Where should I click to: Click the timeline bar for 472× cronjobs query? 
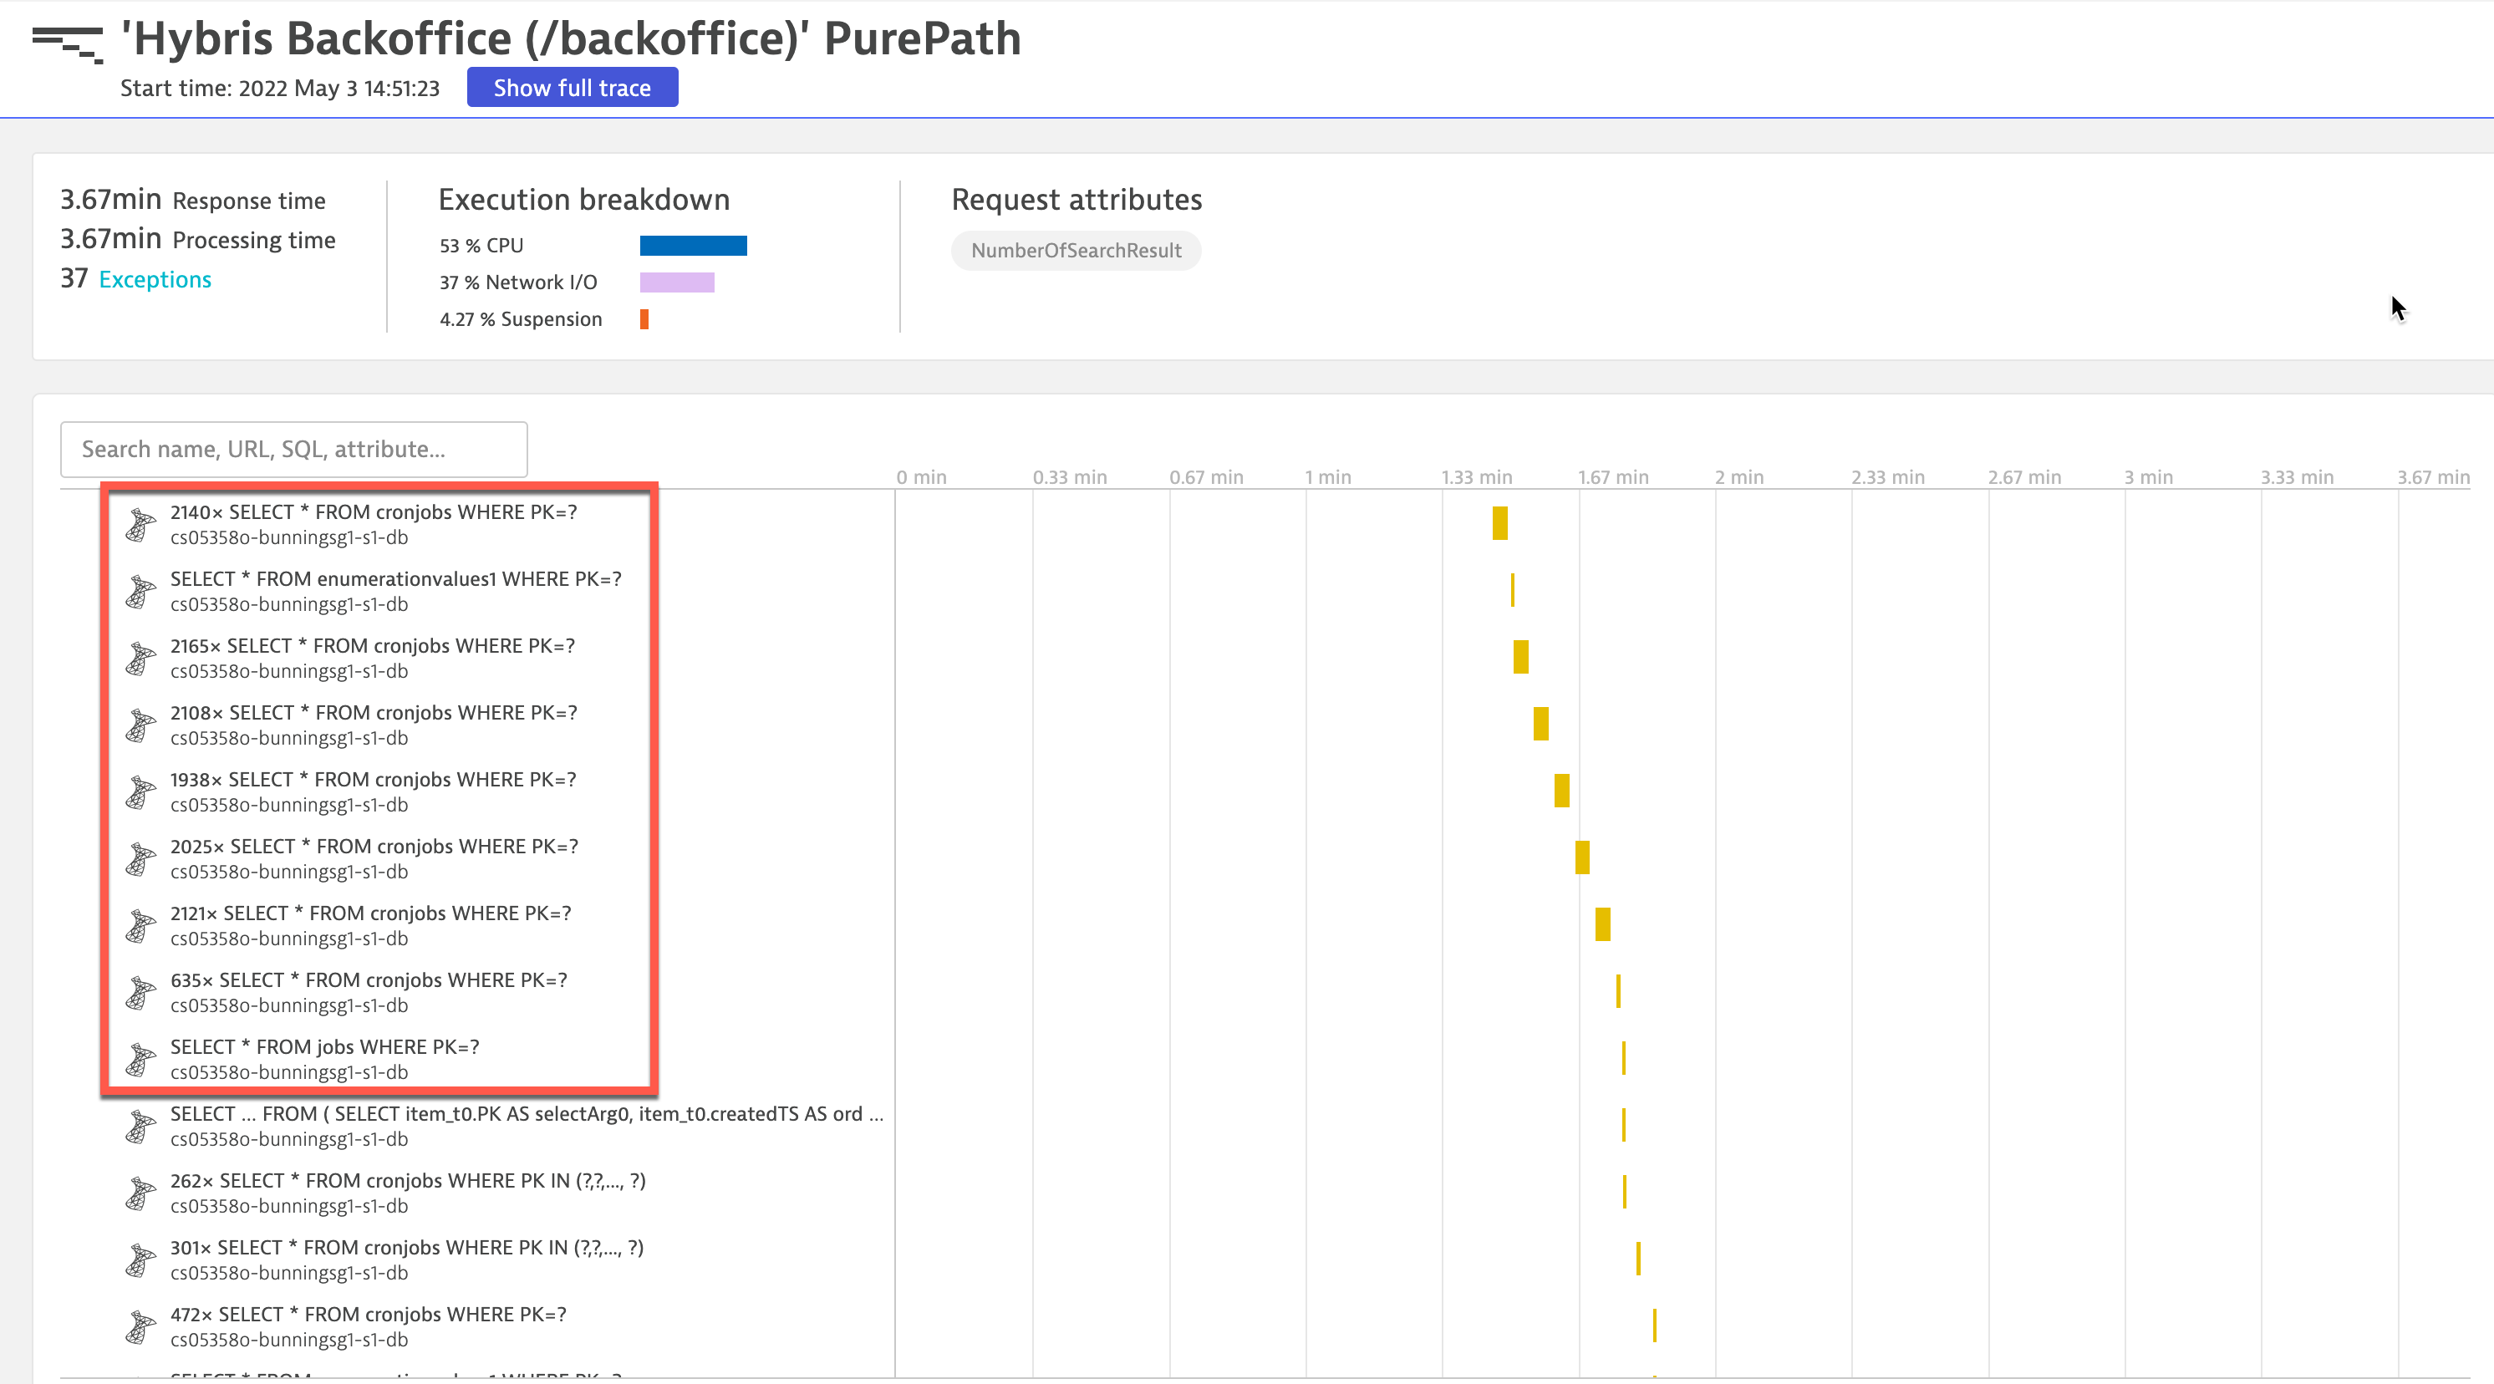pos(1655,1325)
